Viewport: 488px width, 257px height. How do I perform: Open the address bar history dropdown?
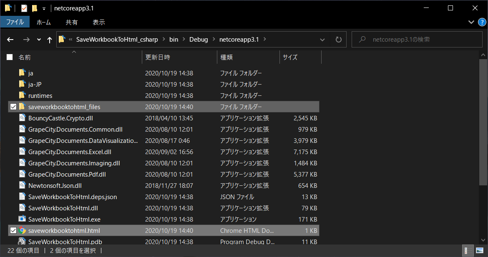point(322,40)
